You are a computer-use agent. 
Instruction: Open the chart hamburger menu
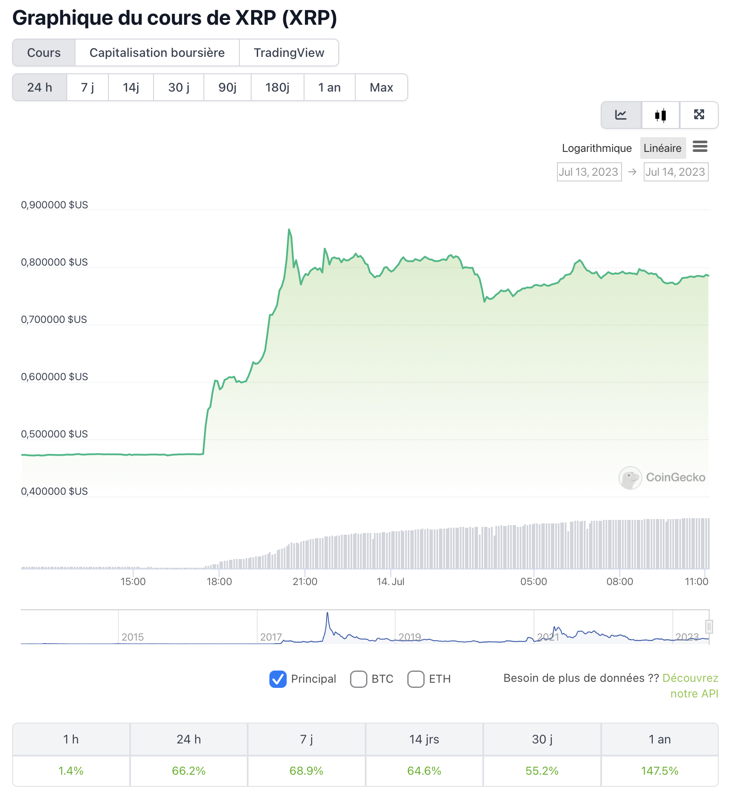700,147
